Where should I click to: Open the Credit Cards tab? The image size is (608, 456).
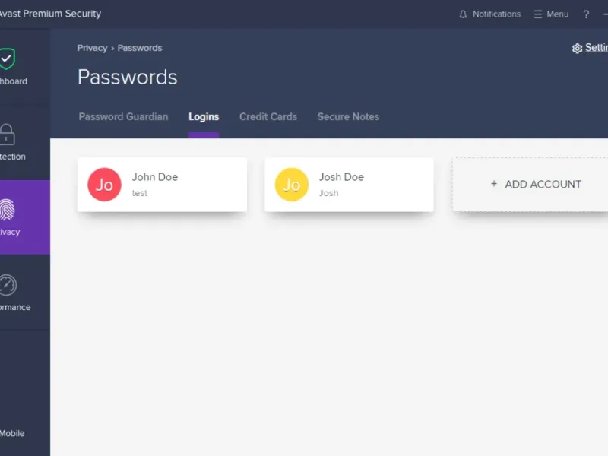(268, 117)
